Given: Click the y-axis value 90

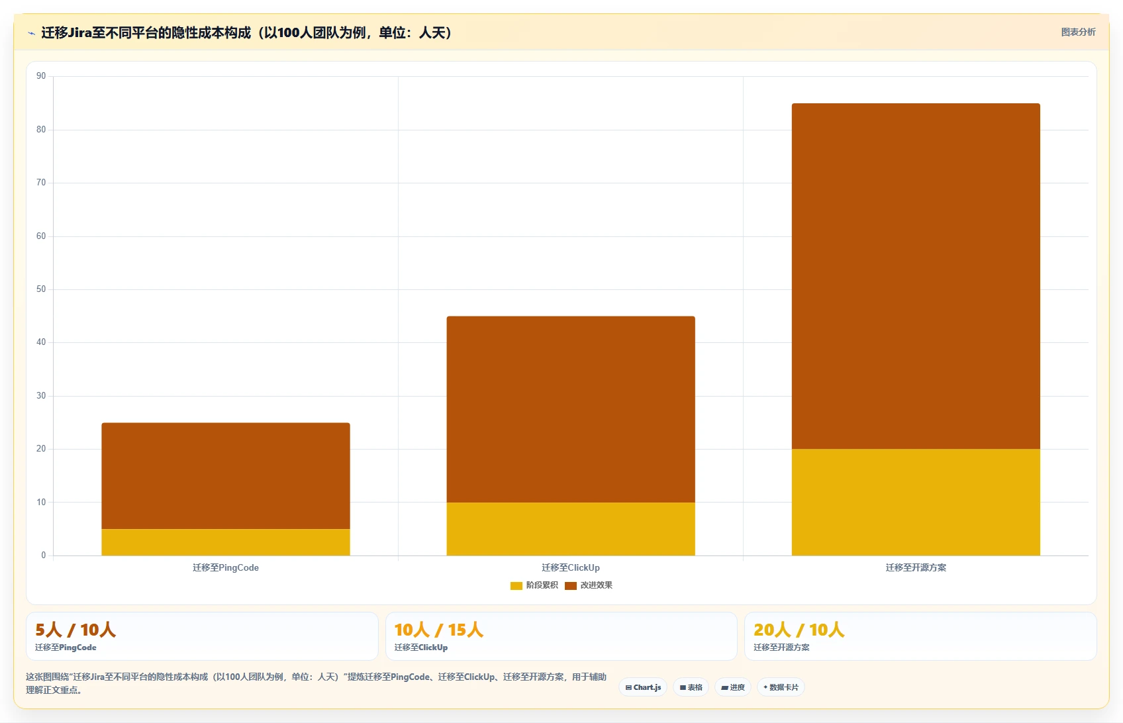Looking at the screenshot, I should coord(41,76).
